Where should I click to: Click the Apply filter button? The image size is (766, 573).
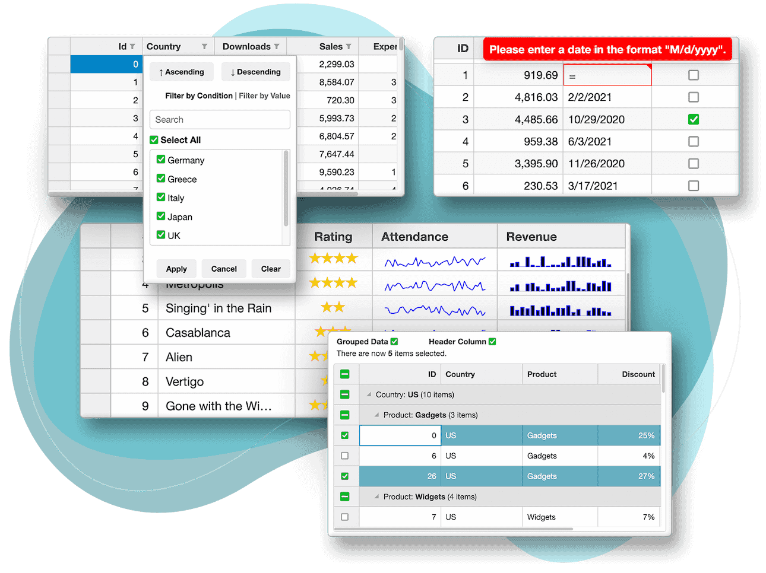coord(176,269)
